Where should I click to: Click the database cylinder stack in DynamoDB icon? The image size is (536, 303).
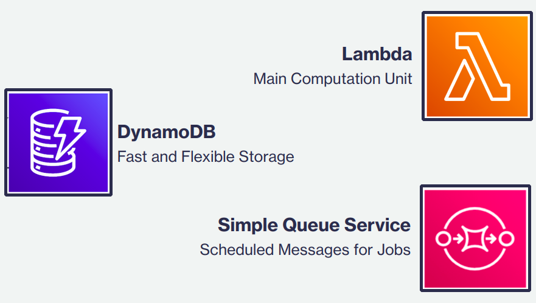tap(51, 143)
